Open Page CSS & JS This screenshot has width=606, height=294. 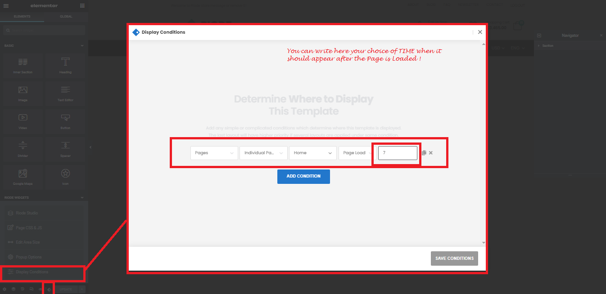(x=44, y=227)
